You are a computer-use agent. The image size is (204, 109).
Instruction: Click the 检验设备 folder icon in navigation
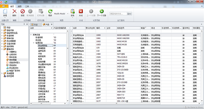click(5, 30)
